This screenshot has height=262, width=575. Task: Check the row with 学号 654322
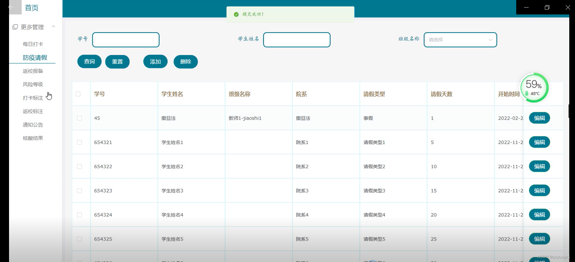click(x=79, y=166)
